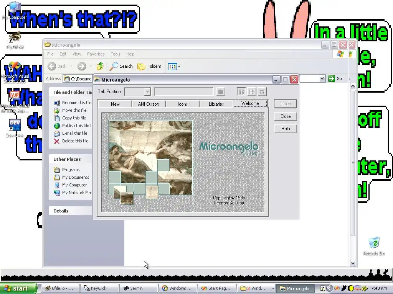
Task: Open the Favorites menu in Explorer
Action: (x=96, y=54)
